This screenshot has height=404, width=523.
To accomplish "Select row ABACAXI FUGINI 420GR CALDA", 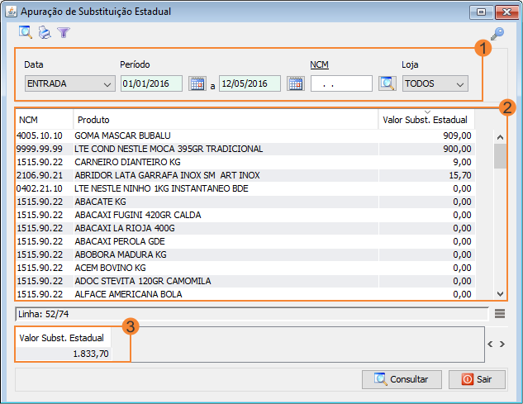I will (x=245, y=215).
